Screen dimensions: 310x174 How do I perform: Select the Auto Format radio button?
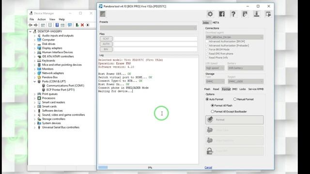(x=207, y=99)
